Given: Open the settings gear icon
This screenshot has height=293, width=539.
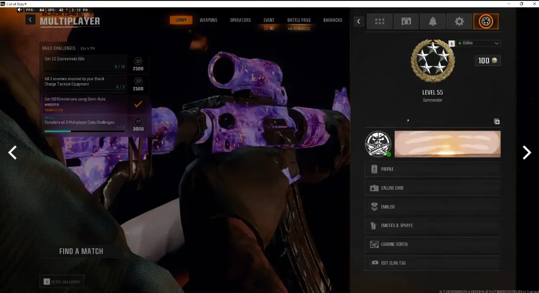Looking at the screenshot, I should pos(459,22).
